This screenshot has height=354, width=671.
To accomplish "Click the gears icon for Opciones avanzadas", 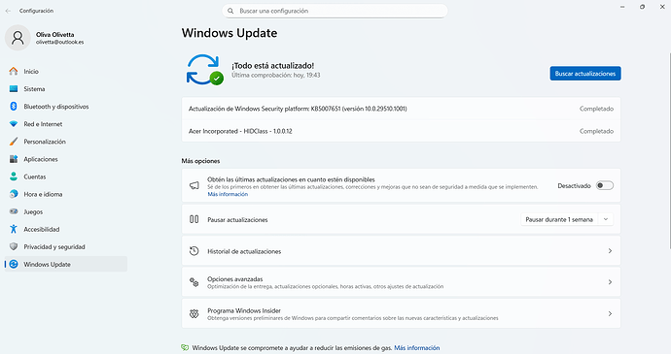I will click(194, 282).
